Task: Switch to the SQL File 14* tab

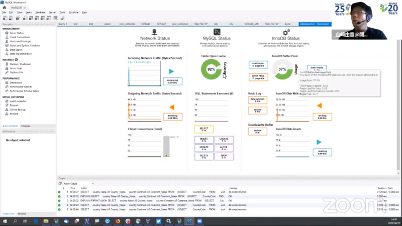Action: [x=272, y=24]
